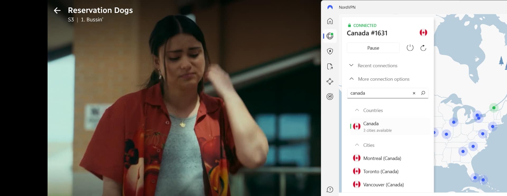Screen dimensions: 507x196
Task: Click the More connection options label
Action: pyautogui.click(x=384, y=79)
